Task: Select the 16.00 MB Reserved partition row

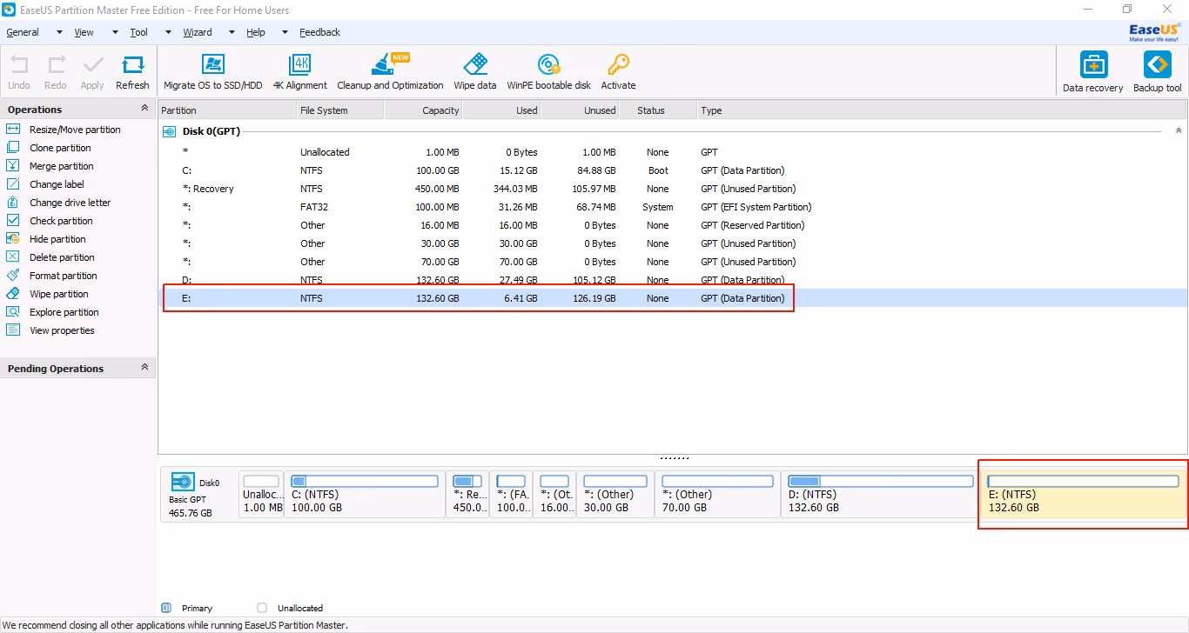Action: (x=673, y=225)
